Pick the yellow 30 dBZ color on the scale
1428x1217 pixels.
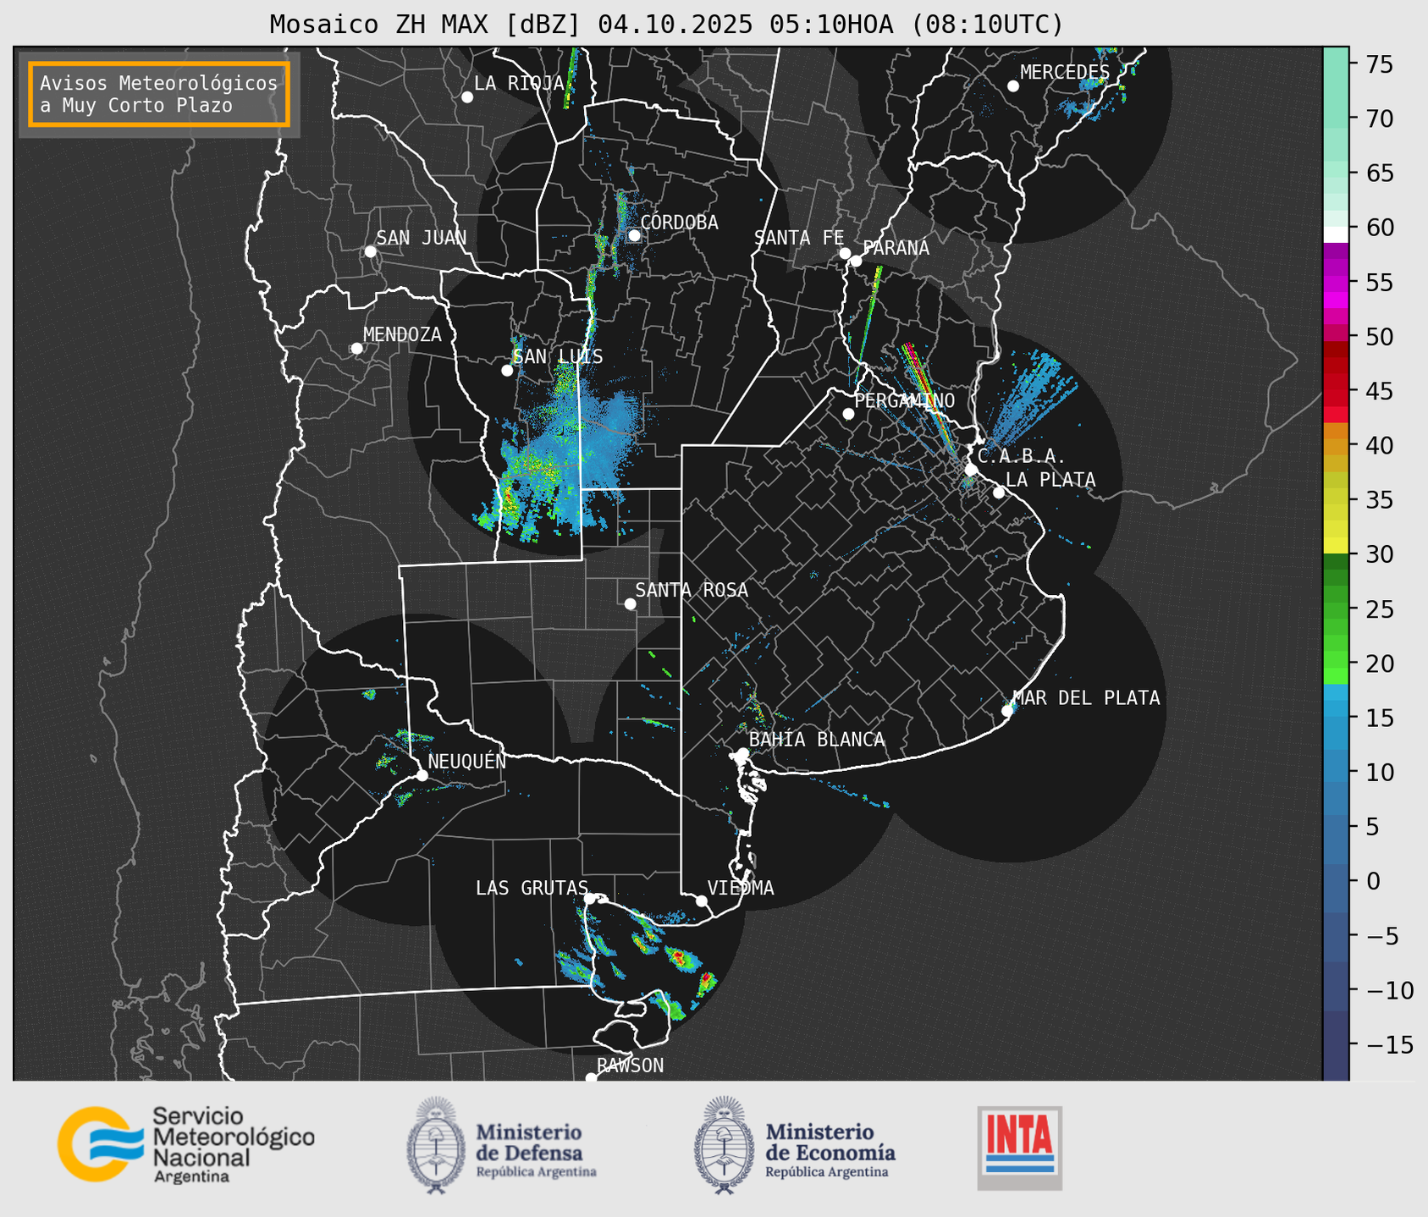coord(1336,546)
